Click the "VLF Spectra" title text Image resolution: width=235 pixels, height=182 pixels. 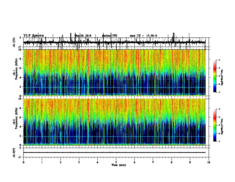point(34,35)
